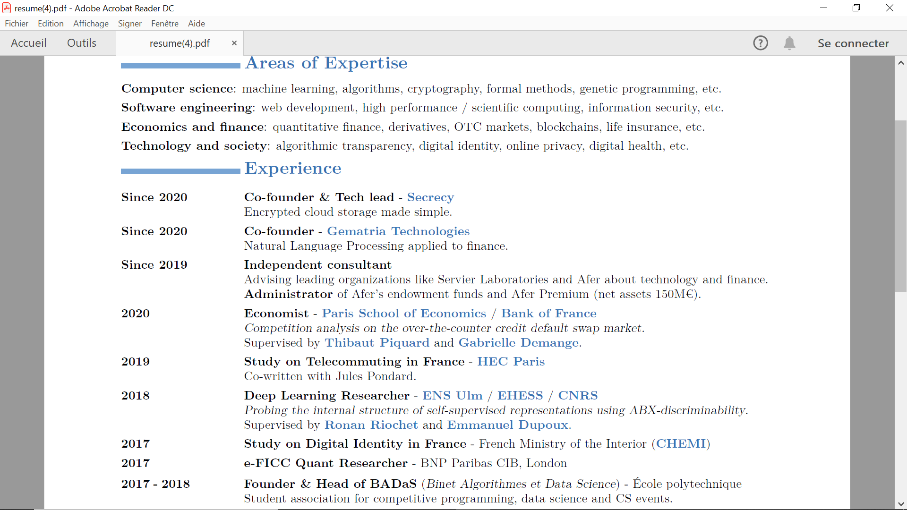
Task: Open the CHEMI link
Action: pos(681,444)
